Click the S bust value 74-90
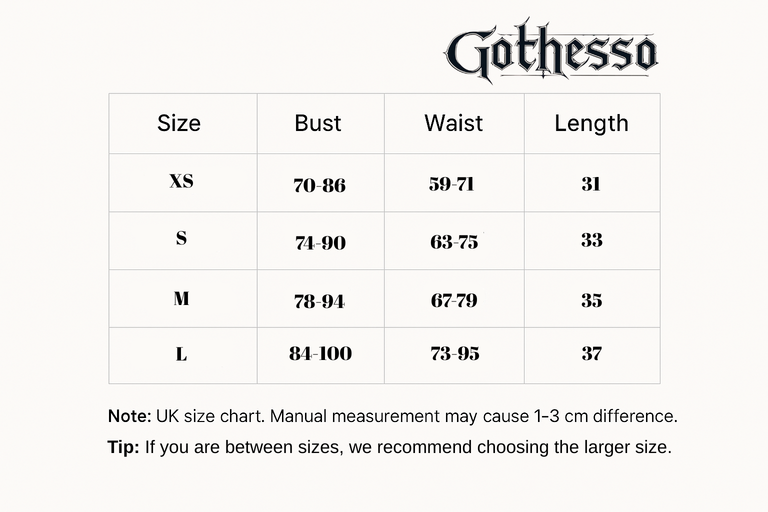Screen dimensions: 768x512 coord(320,243)
